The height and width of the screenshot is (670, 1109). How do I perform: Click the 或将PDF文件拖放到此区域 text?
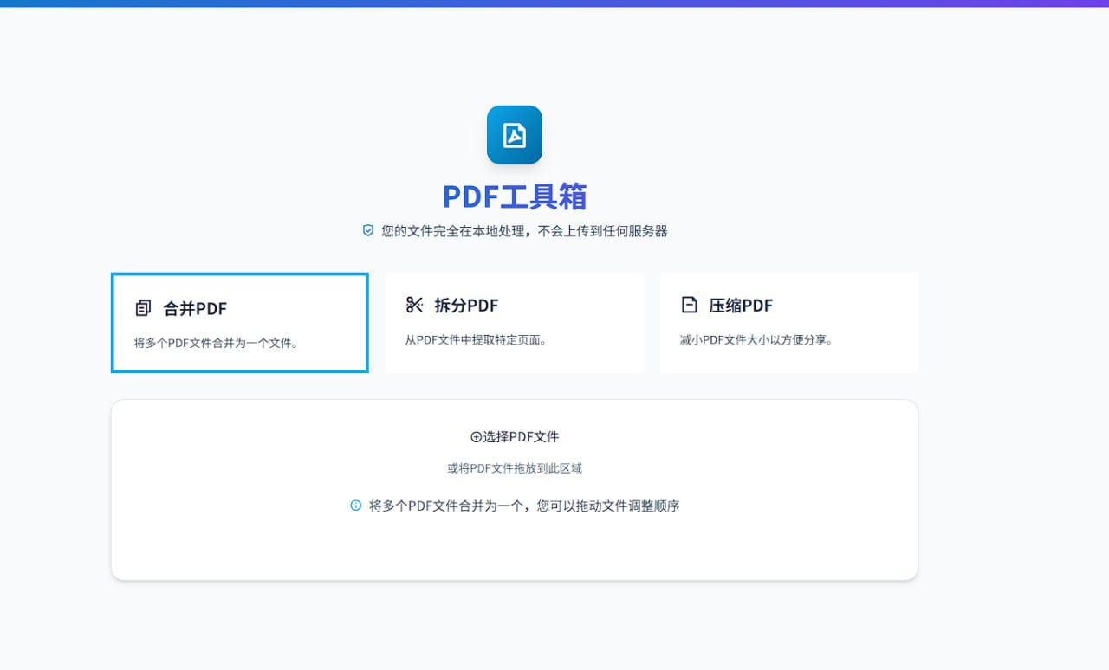click(x=514, y=467)
